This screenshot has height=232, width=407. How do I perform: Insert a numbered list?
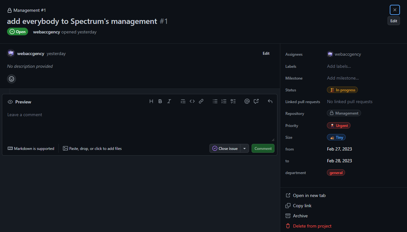click(x=224, y=102)
